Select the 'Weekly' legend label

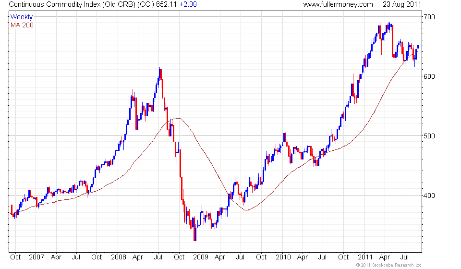click(22, 17)
